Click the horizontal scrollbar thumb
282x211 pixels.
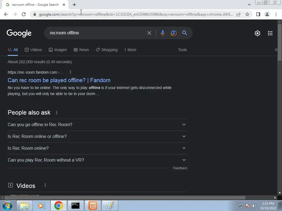pyautogui.click(x=125, y=198)
